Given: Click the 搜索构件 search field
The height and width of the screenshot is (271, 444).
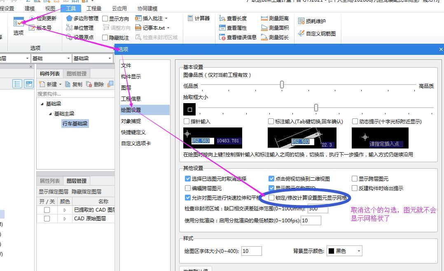Looking at the screenshot, I should (x=75, y=94).
